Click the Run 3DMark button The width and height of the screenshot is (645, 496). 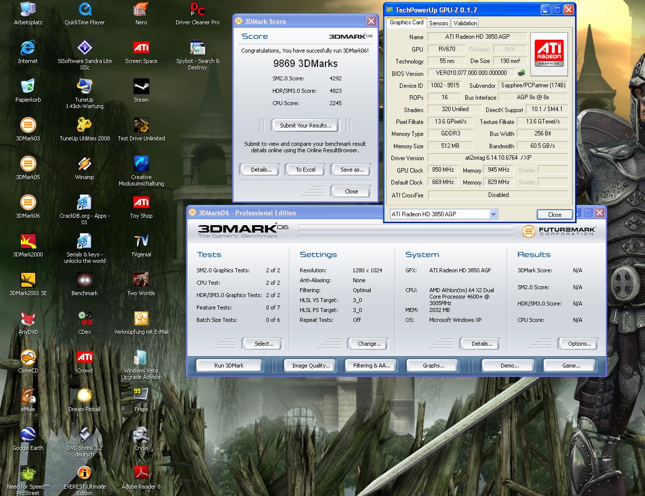229,366
